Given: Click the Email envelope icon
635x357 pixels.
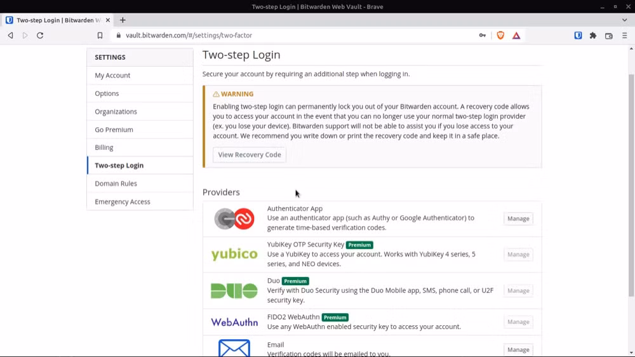Looking at the screenshot, I should pyautogui.click(x=234, y=348).
